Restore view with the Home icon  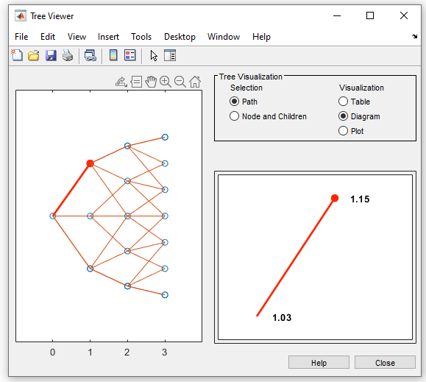click(x=195, y=82)
